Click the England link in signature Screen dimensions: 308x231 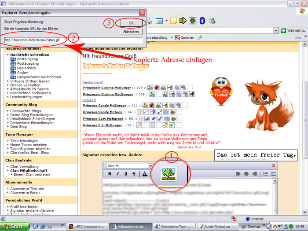pyautogui.click(x=89, y=100)
